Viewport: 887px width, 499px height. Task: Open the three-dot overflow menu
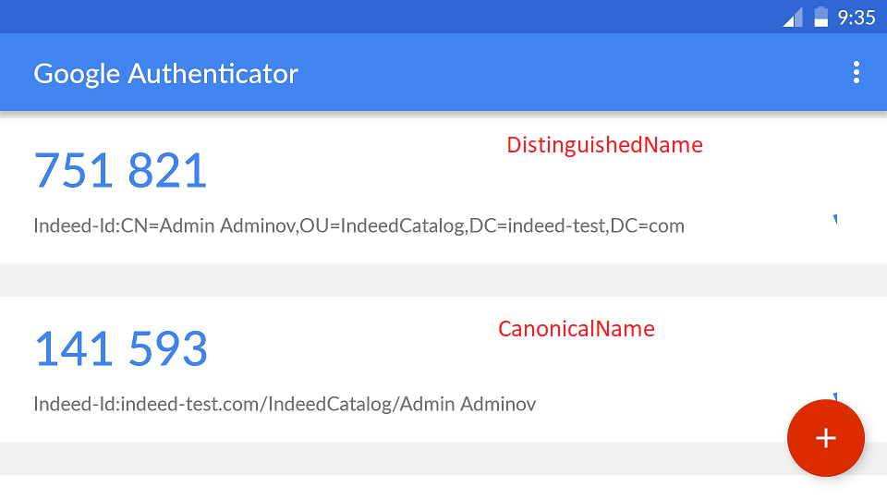tap(857, 72)
